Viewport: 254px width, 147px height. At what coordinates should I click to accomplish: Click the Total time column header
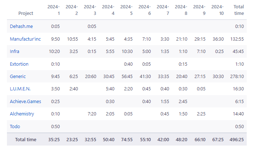point(239,10)
